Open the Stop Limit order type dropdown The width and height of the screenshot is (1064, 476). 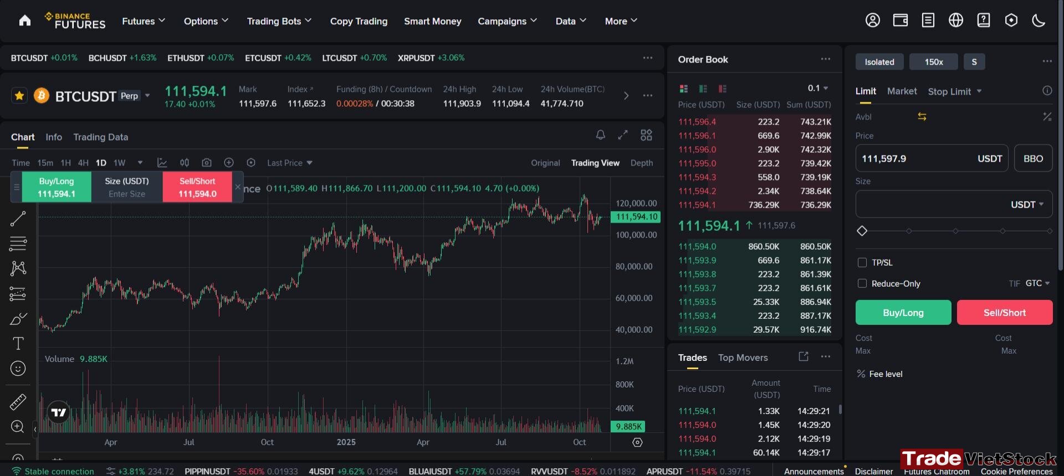(x=955, y=91)
